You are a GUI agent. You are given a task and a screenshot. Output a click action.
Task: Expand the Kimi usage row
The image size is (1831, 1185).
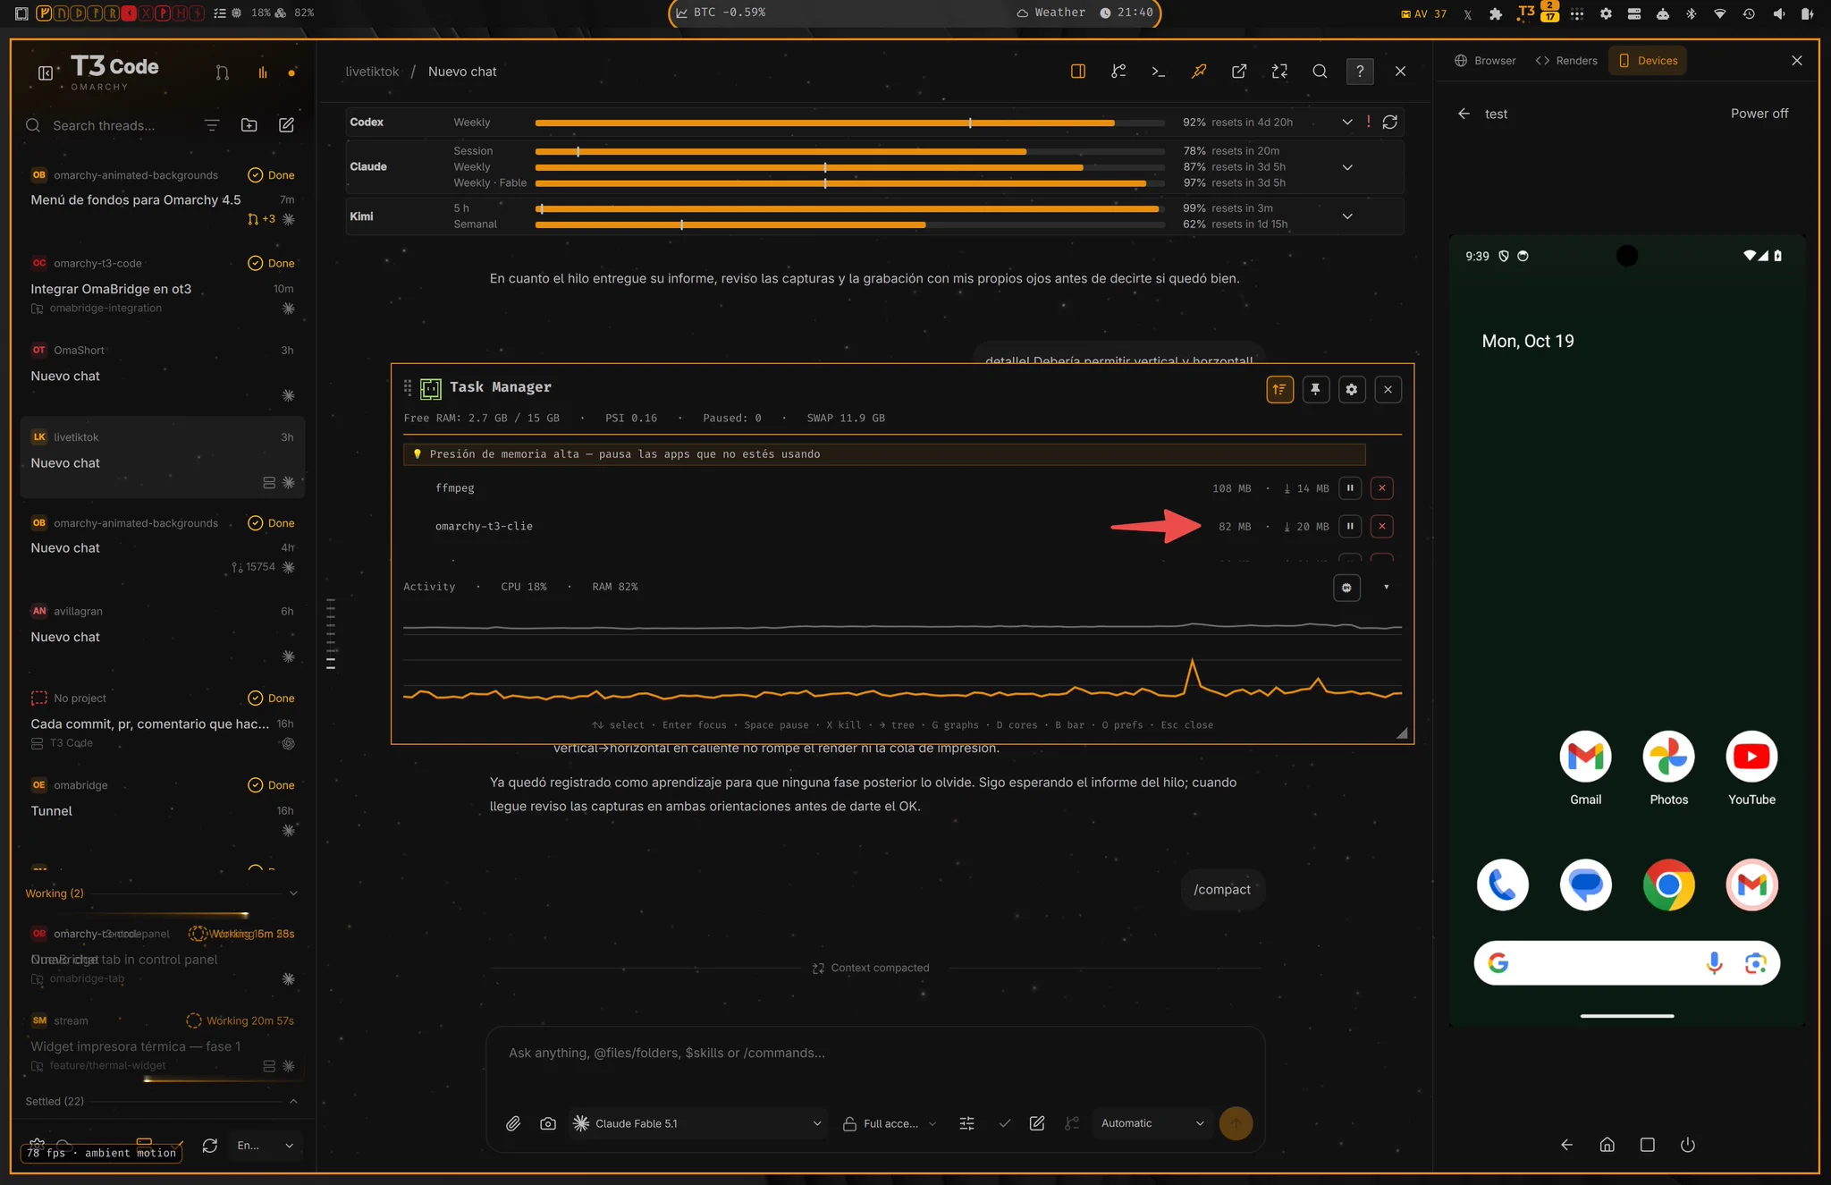pos(1347,216)
